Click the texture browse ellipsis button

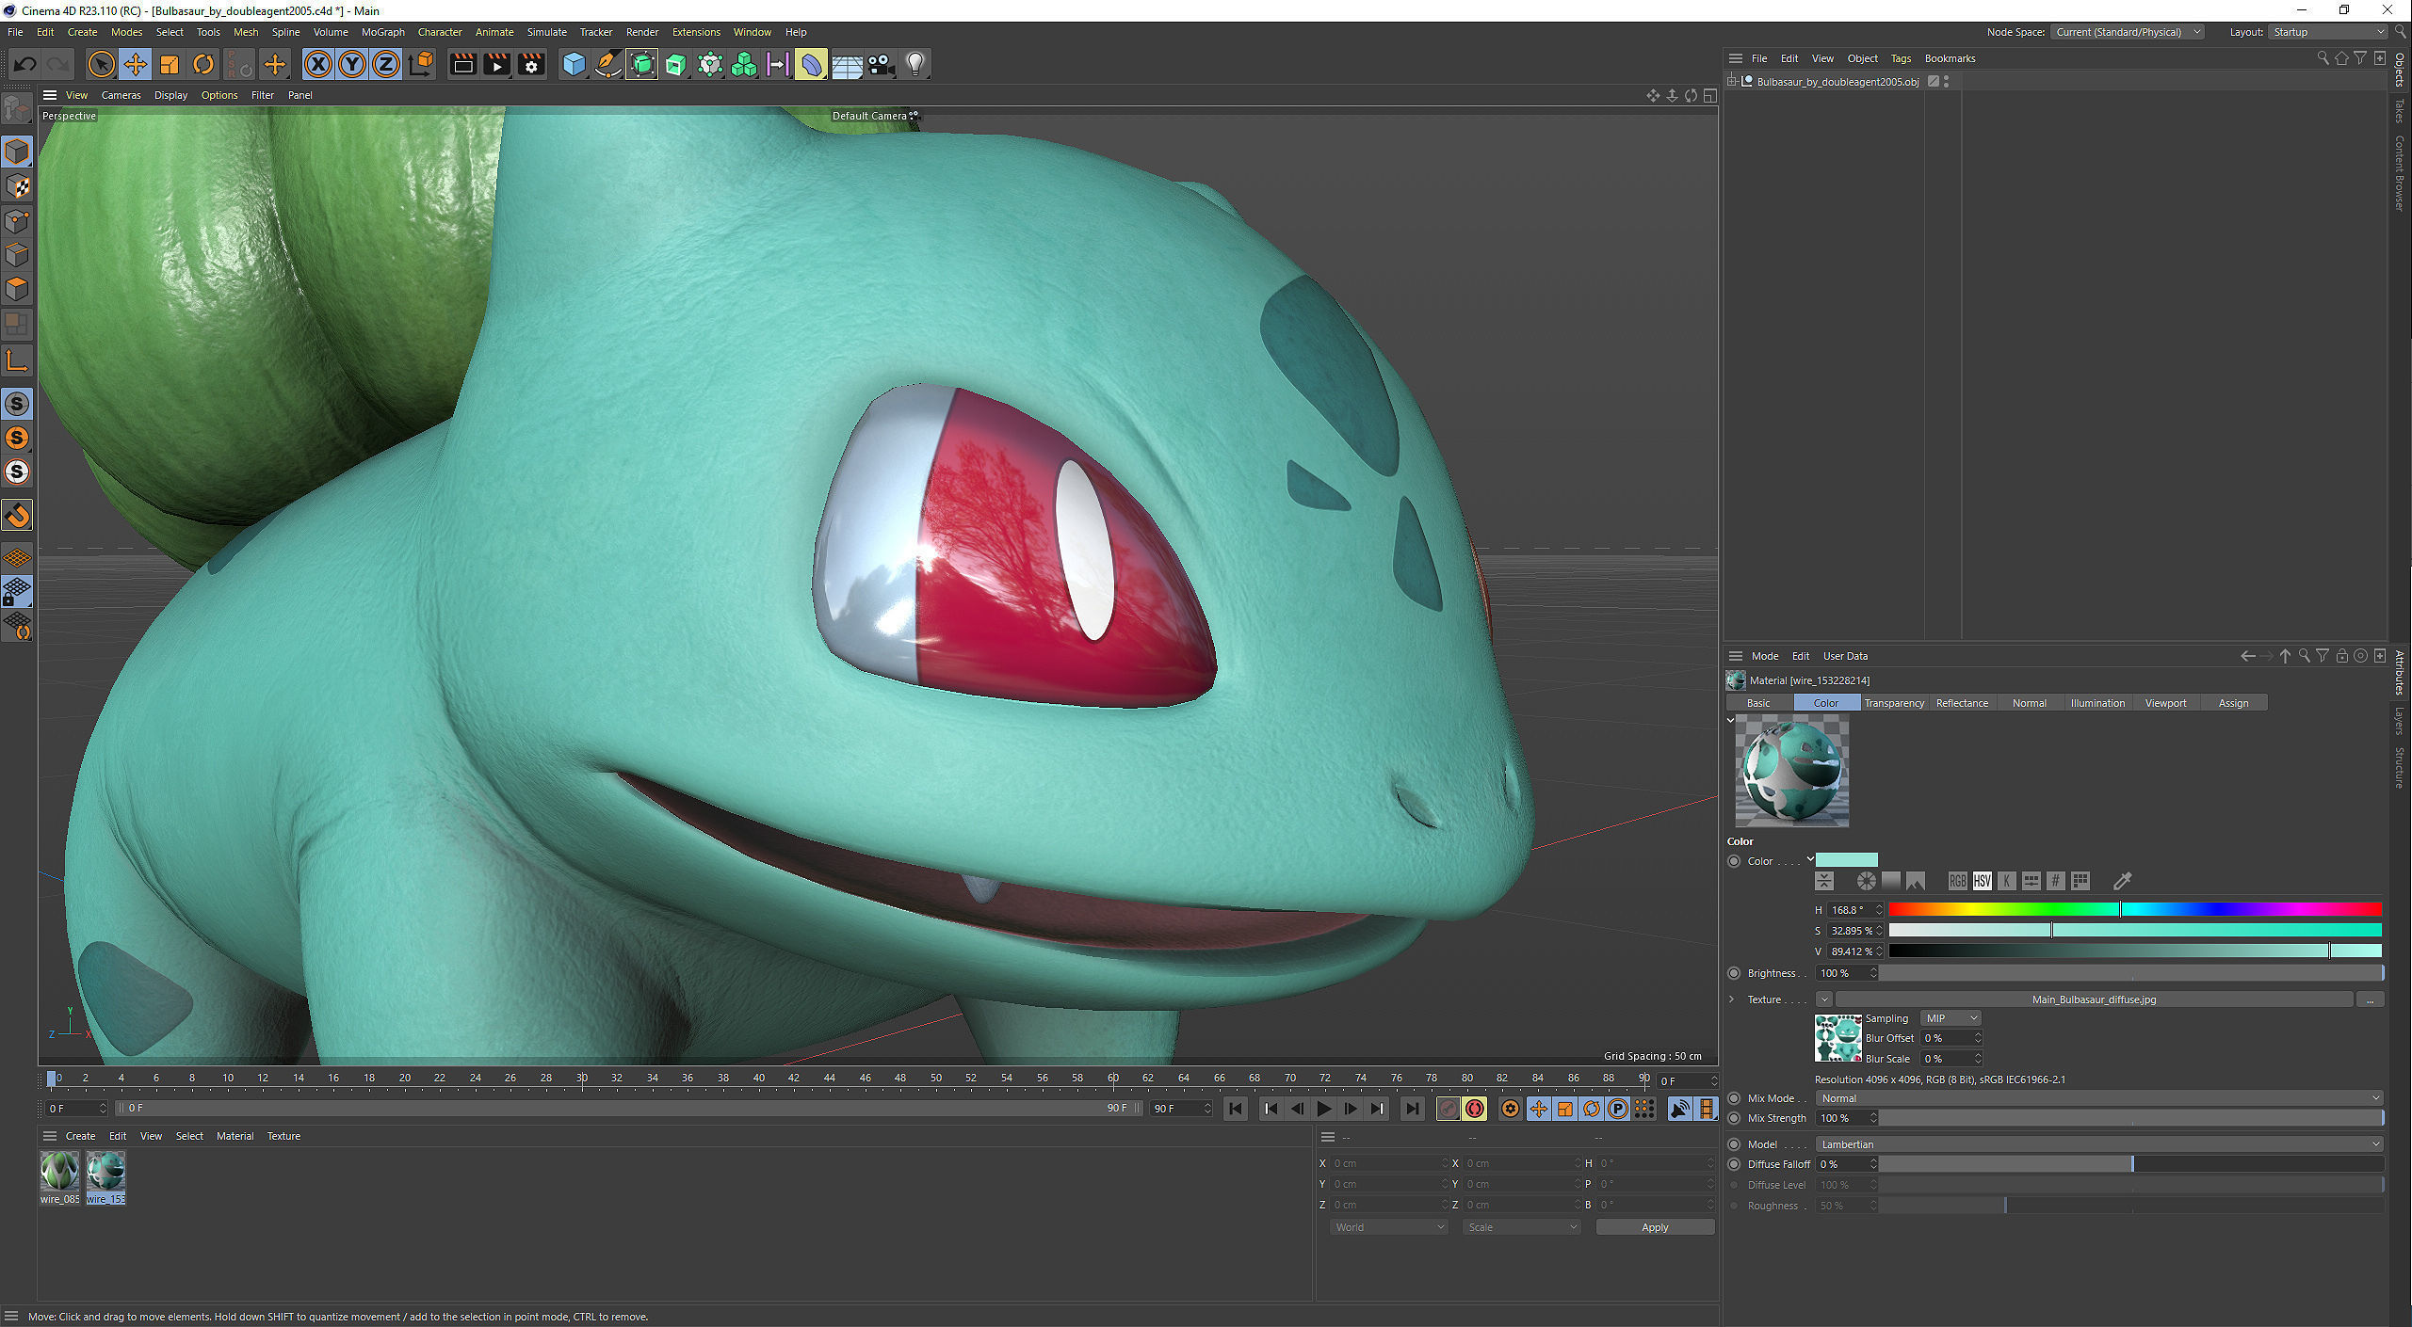point(2370,999)
